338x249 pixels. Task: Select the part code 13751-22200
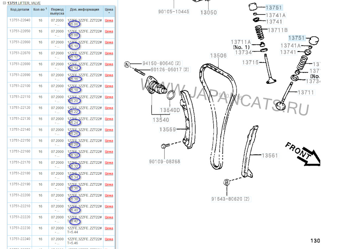click(20, 195)
